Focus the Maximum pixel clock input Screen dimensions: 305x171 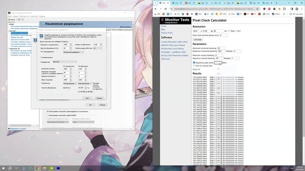(x=218, y=63)
